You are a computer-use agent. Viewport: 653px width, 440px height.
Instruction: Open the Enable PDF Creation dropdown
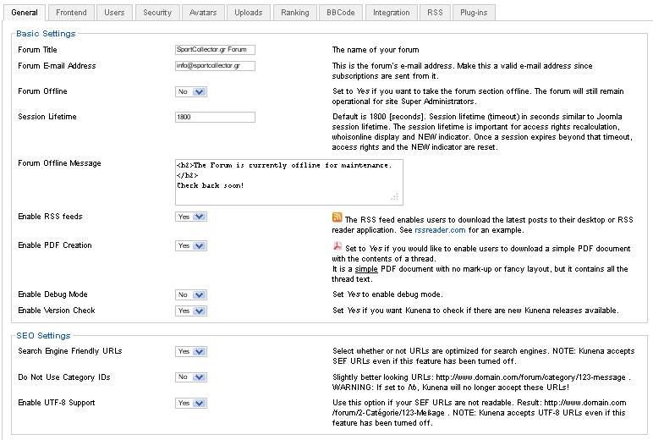(x=191, y=246)
